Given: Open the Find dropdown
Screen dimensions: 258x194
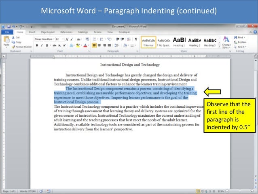Looking at the screenshot, I should click(x=245, y=38).
